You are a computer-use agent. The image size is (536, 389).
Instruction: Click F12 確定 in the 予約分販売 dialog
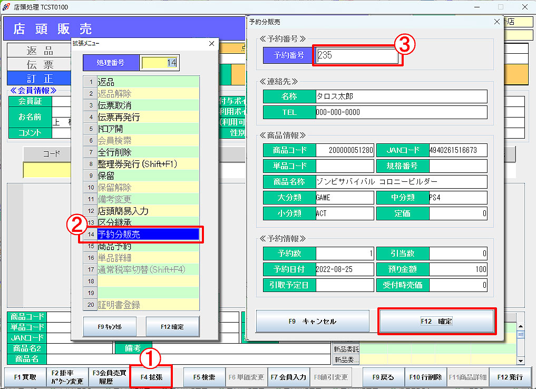[436, 321]
